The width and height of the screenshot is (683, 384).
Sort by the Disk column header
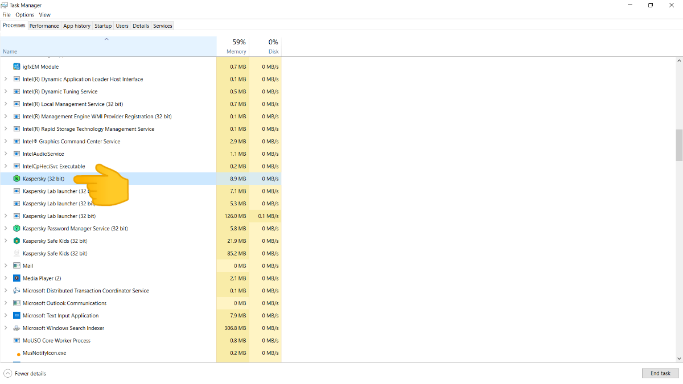coord(265,47)
